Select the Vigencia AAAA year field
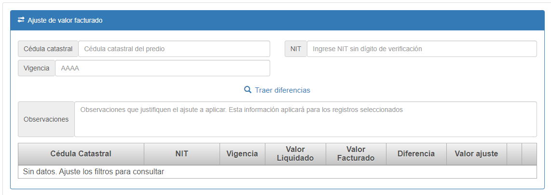 (x=162, y=68)
